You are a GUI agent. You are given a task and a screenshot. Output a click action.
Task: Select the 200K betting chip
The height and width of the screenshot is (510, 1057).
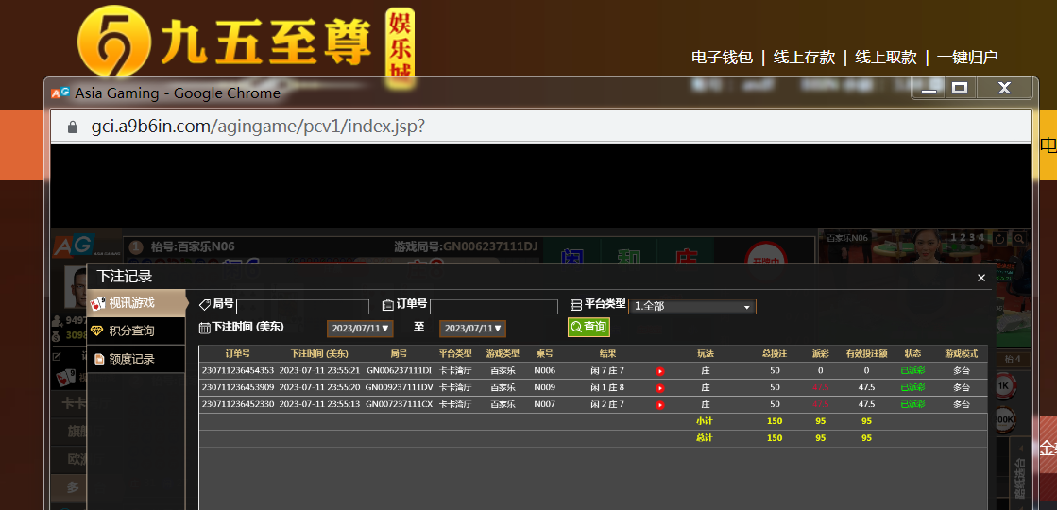point(1004,419)
